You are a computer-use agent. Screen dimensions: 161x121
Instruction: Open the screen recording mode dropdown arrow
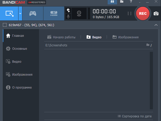click(20, 13)
